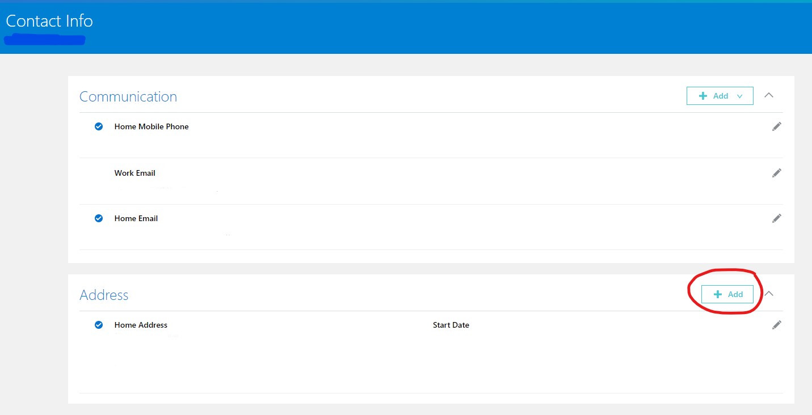Click the Start Date label
The height and width of the screenshot is (415, 812).
pyautogui.click(x=451, y=325)
